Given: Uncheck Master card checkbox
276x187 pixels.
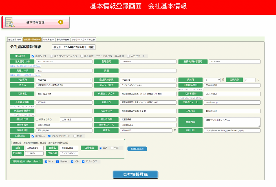Looking at the screenshot, I should pyautogui.click(x=58, y=162).
